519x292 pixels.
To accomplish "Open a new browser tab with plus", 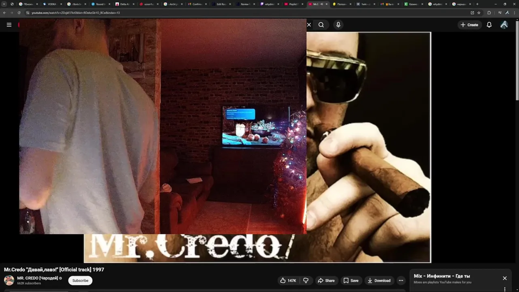I will (x=477, y=4).
